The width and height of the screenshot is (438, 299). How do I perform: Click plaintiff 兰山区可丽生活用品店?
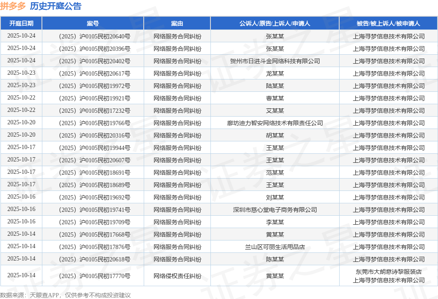275,247
